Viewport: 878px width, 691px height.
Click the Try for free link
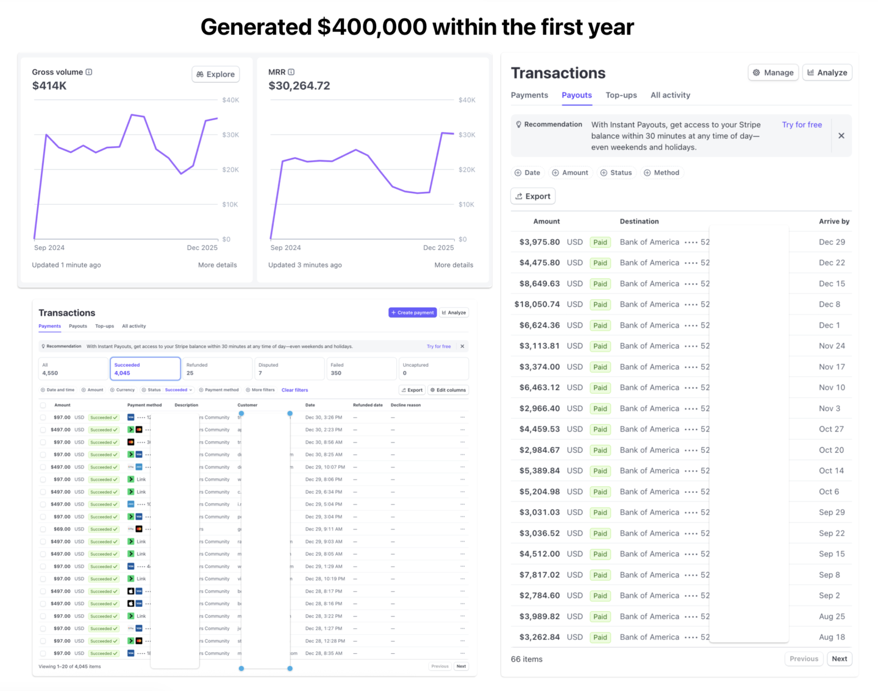pos(802,124)
